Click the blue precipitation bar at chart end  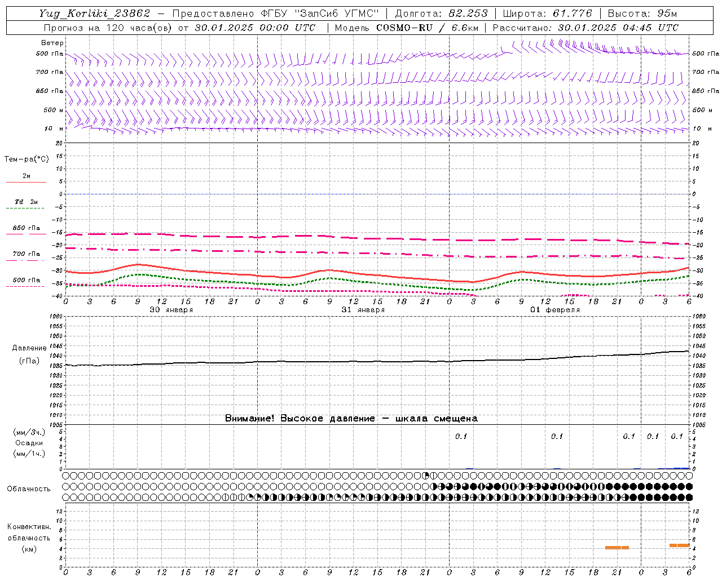(x=681, y=468)
